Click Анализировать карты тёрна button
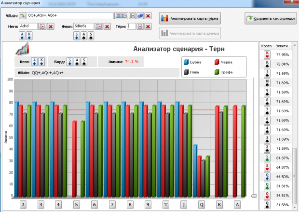299x212 pixels. [x=190, y=18]
